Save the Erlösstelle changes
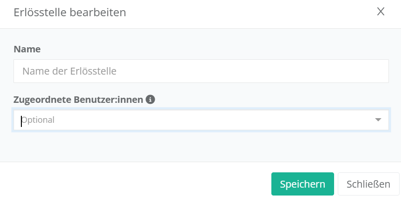This screenshot has width=401, height=202. tap(302, 184)
